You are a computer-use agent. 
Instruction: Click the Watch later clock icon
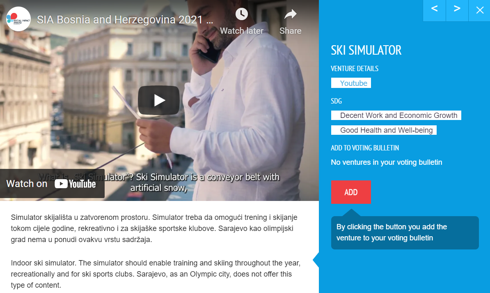click(x=242, y=14)
